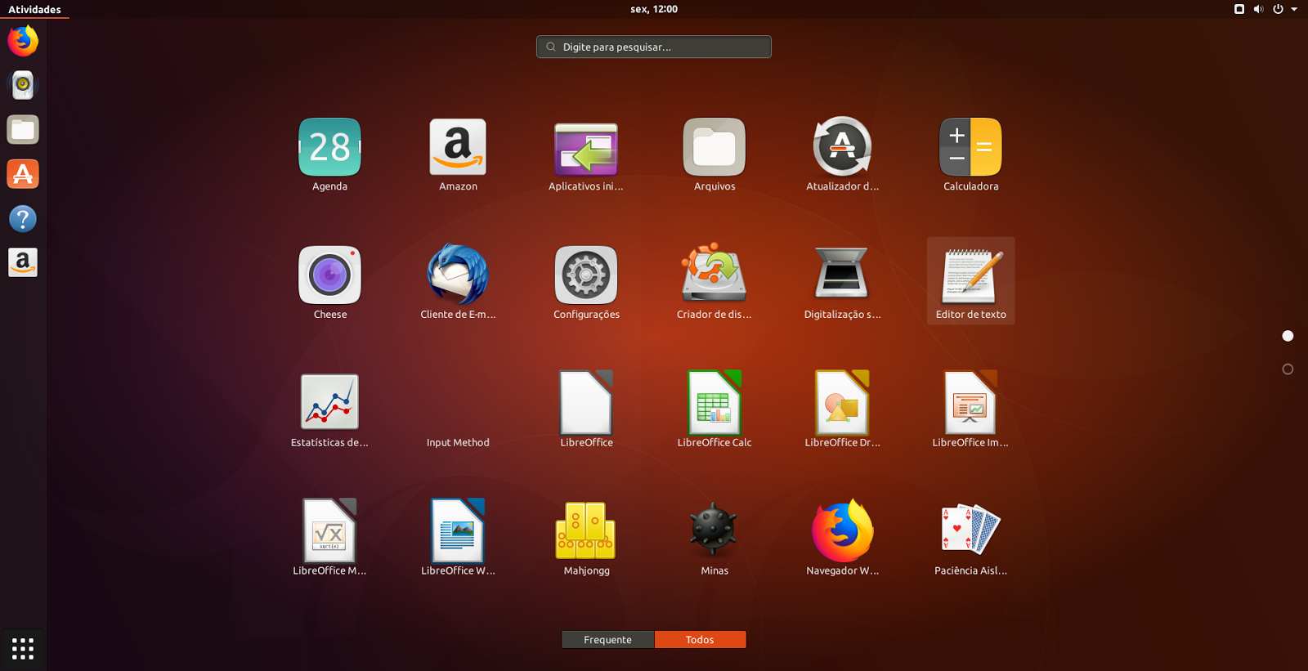Open Rhythmbox from the dock
Viewport: 1308px width, 671px height.
(x=23, y=85)
